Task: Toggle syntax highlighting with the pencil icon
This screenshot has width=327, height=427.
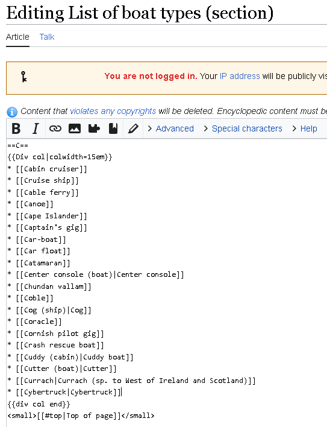Action: pos(133,128)
